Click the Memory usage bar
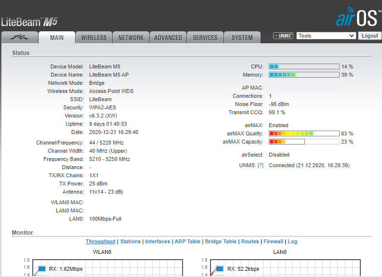This screenshot has height=277, width=382. point(304,75)
